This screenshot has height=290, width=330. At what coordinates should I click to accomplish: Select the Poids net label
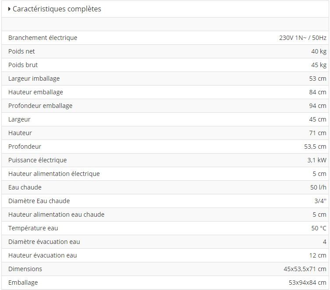click(x=21, y=51)
